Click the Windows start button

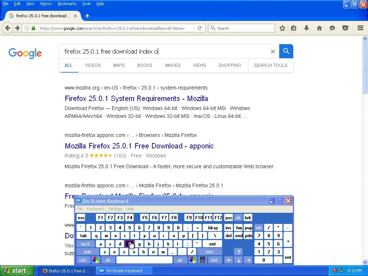click(x=17, y=271)
